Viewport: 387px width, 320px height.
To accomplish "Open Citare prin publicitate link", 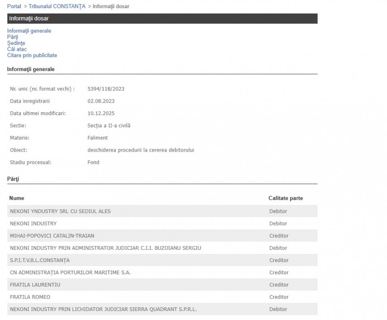I will pos(32,55).
